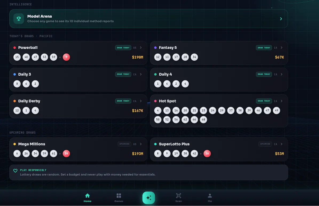Viewport: 319px width, 206px height.
Task: Click the Scan QR code icon
Action: (178, 196)
